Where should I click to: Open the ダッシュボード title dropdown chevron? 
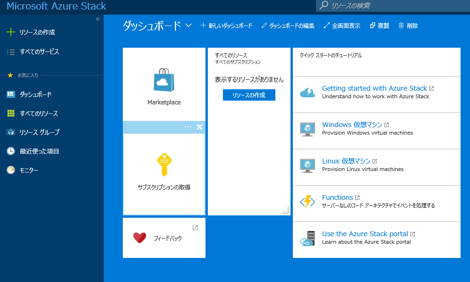188,26
